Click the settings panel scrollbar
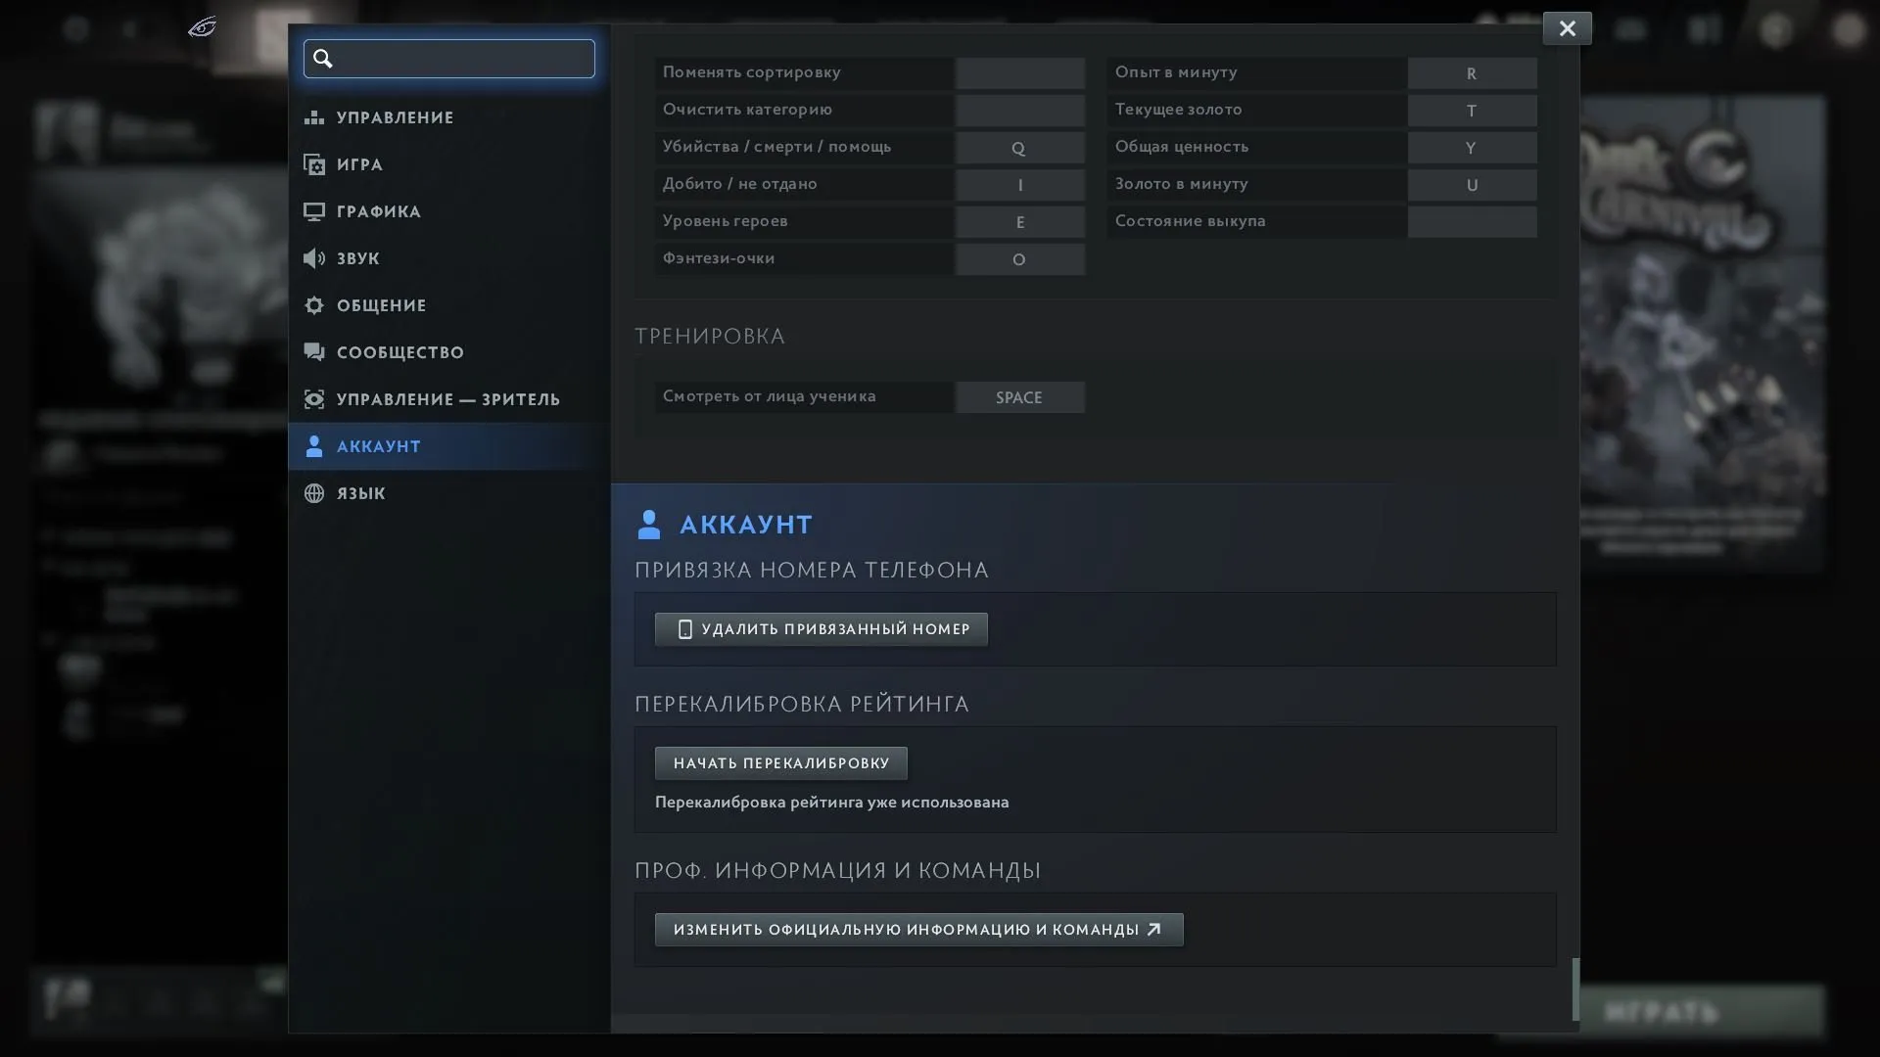 click(1575, 988)
